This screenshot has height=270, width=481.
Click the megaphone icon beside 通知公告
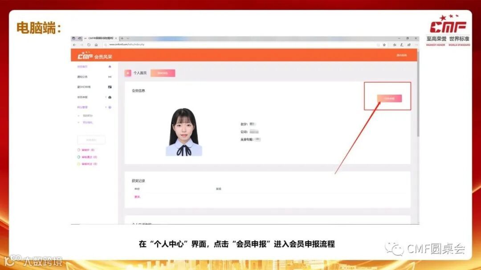point(110,77)
